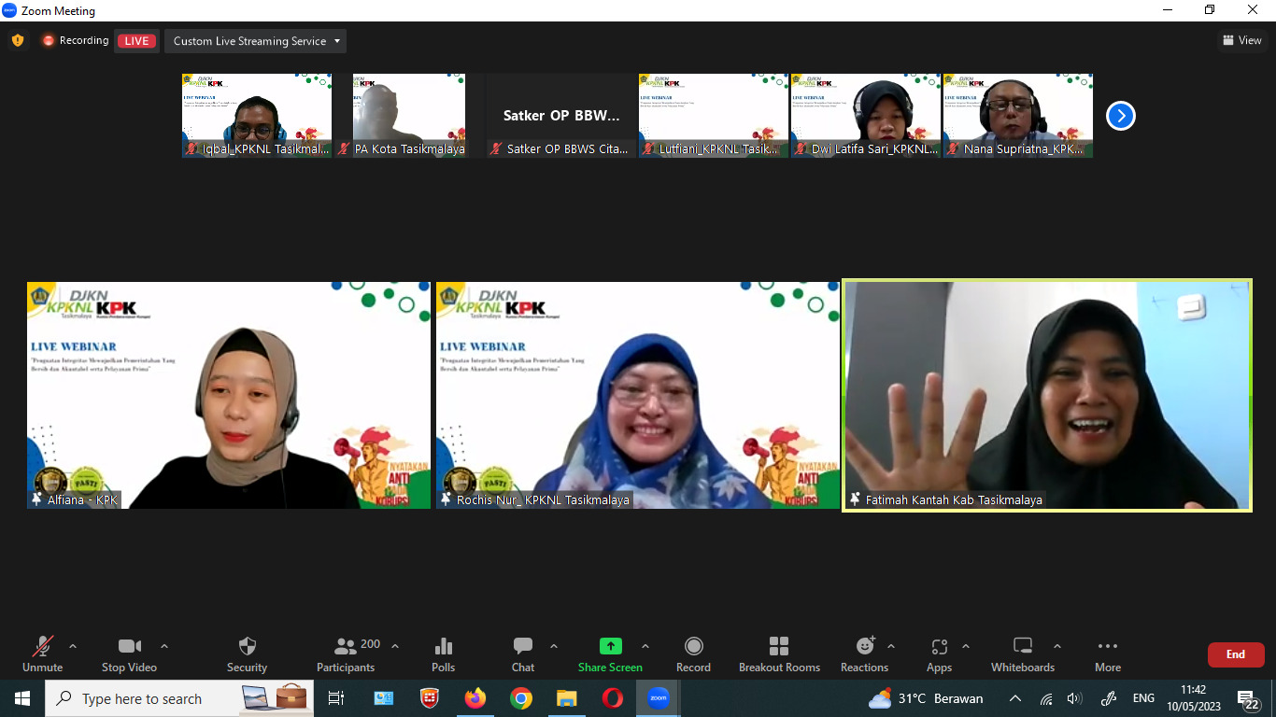Open Firefox from the Windows taskbar

[475, 698]
